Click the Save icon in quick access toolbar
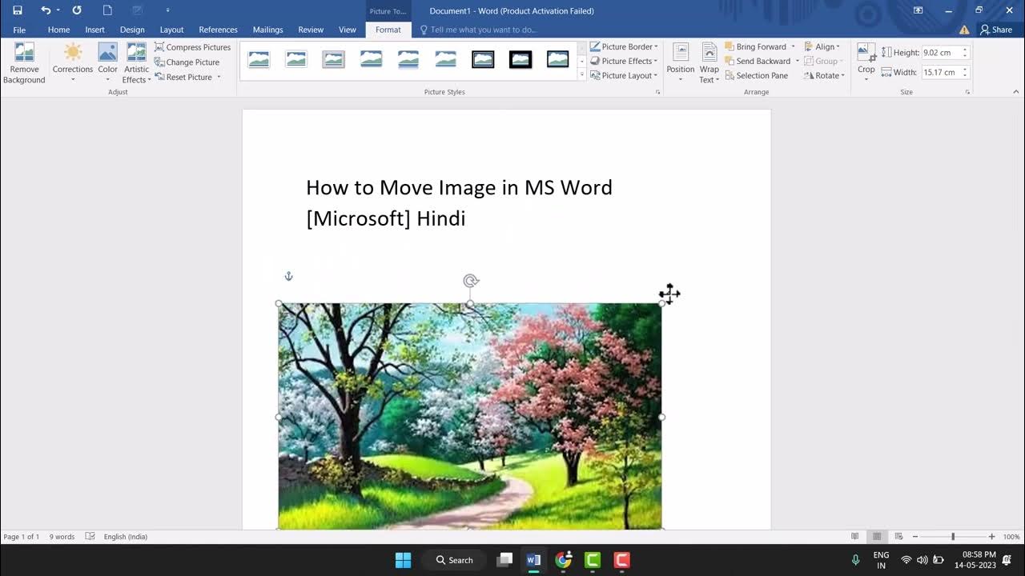The height and width of the screenshot is (576, 1025). tap(18, 10)
